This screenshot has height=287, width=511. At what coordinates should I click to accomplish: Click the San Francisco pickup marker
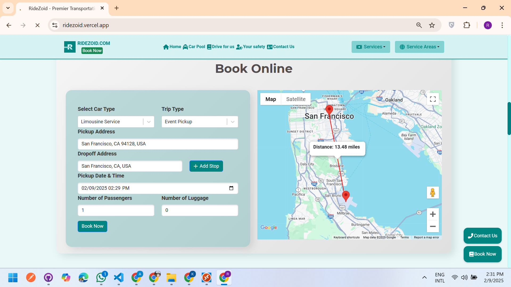tap(329, 110)
